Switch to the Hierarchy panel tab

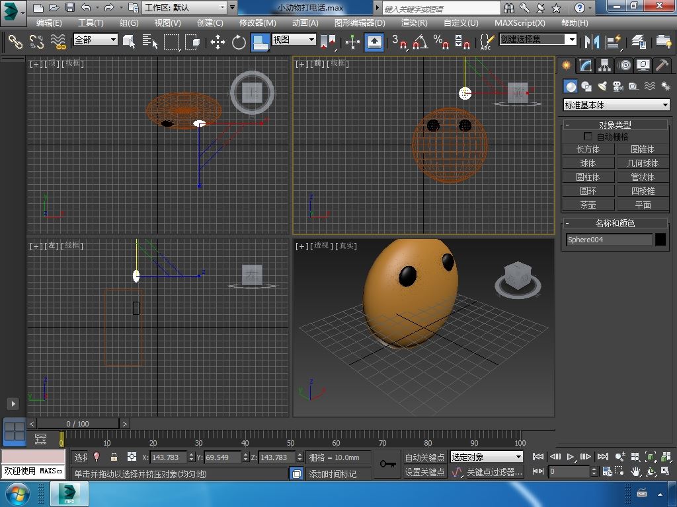604,65
